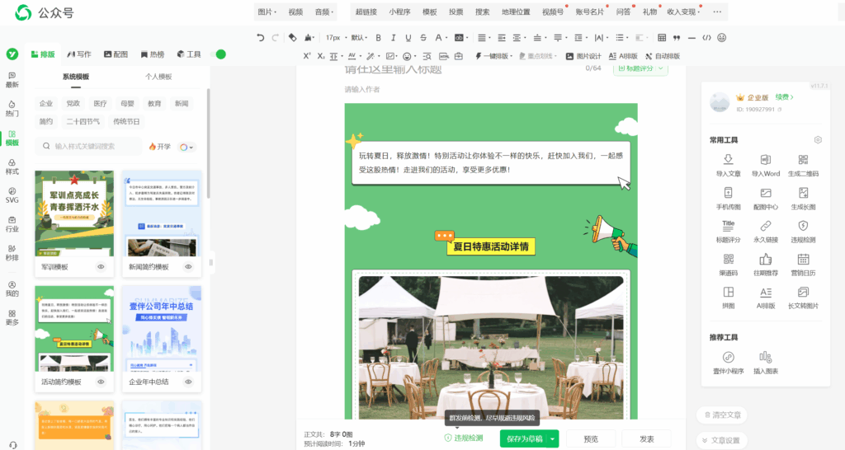The image size is (845, 450).
Task: Undo the last edit
Action: coord(261,38)
